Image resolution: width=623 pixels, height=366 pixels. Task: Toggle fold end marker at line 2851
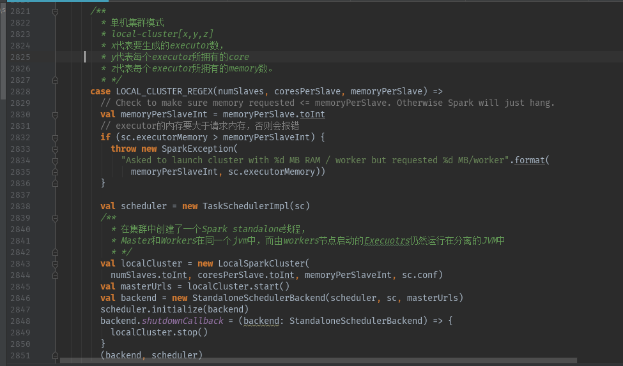[x=55, y=356]
